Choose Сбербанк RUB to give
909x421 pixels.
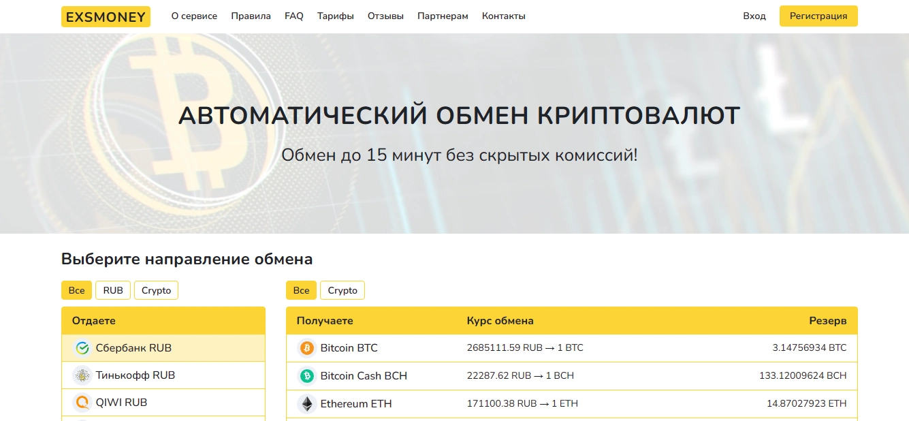163,348
